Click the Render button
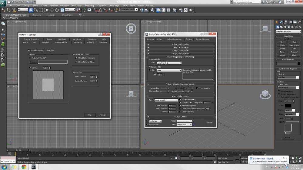Image resolution: width=303 pixels, height=170 pixels. (x=209, y=123)
